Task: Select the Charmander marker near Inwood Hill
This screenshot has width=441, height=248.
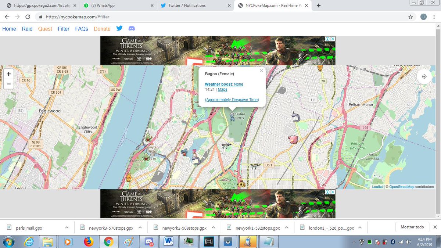Action: point(128,178)
